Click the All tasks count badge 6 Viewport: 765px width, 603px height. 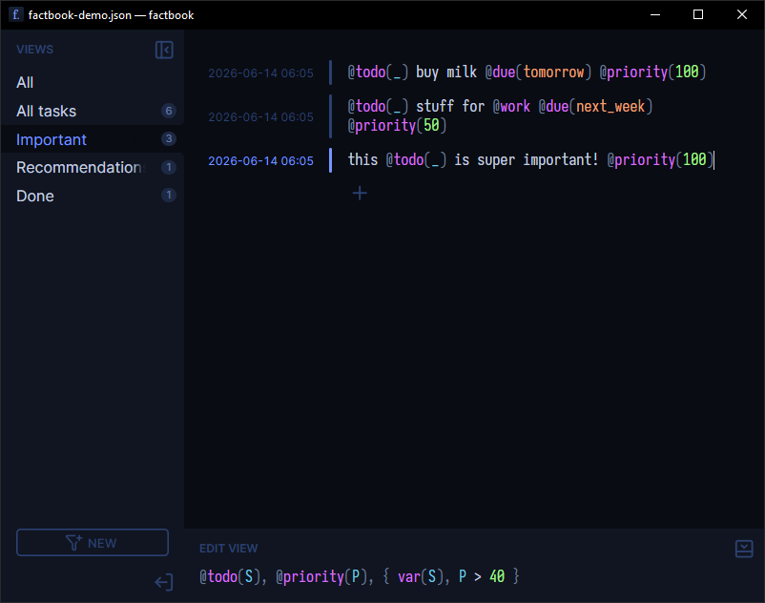click(168, 111)
